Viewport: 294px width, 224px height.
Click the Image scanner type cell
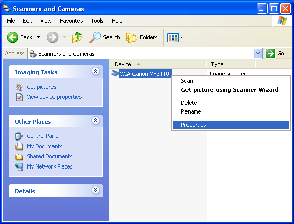(228, 73)
